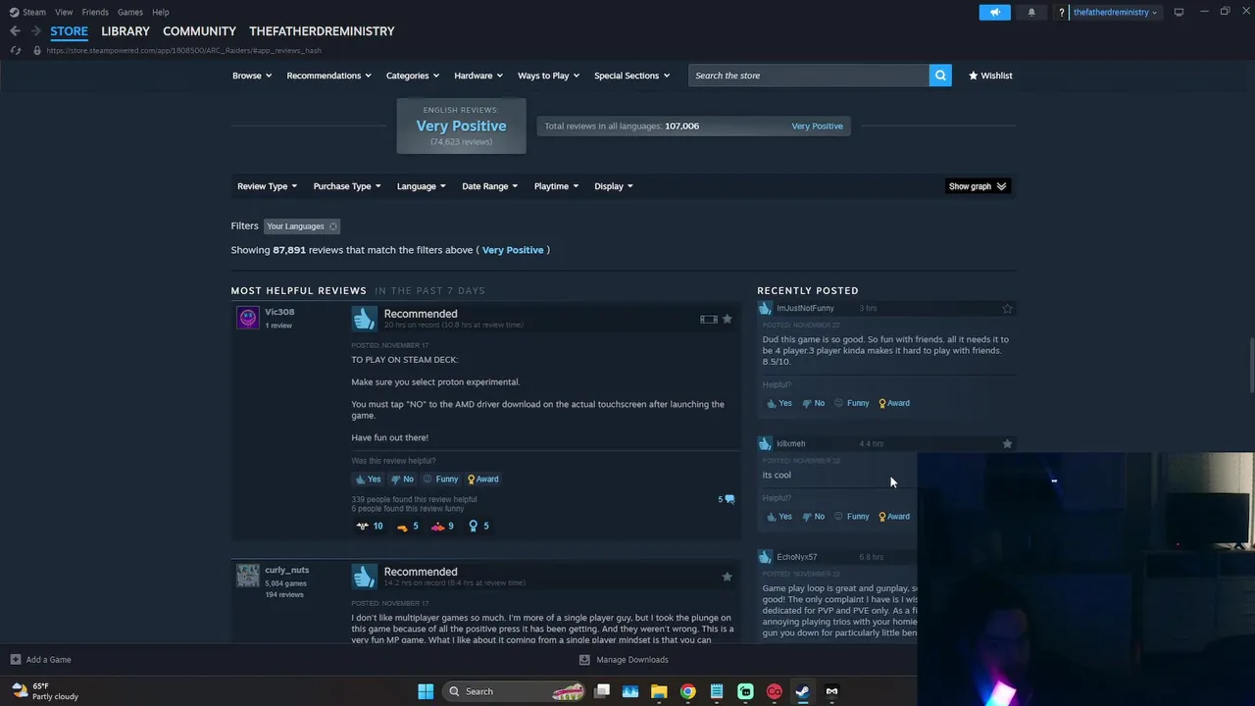Click Very Positive link beside total reviews
This screenshot has width=1255, height=706.
[817, 126]
